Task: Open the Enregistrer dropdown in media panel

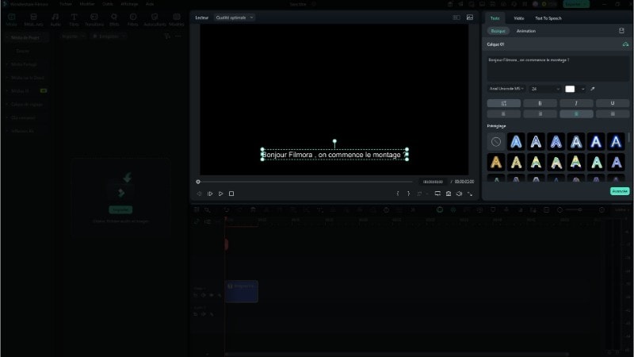Action: [x=109, y=36]
